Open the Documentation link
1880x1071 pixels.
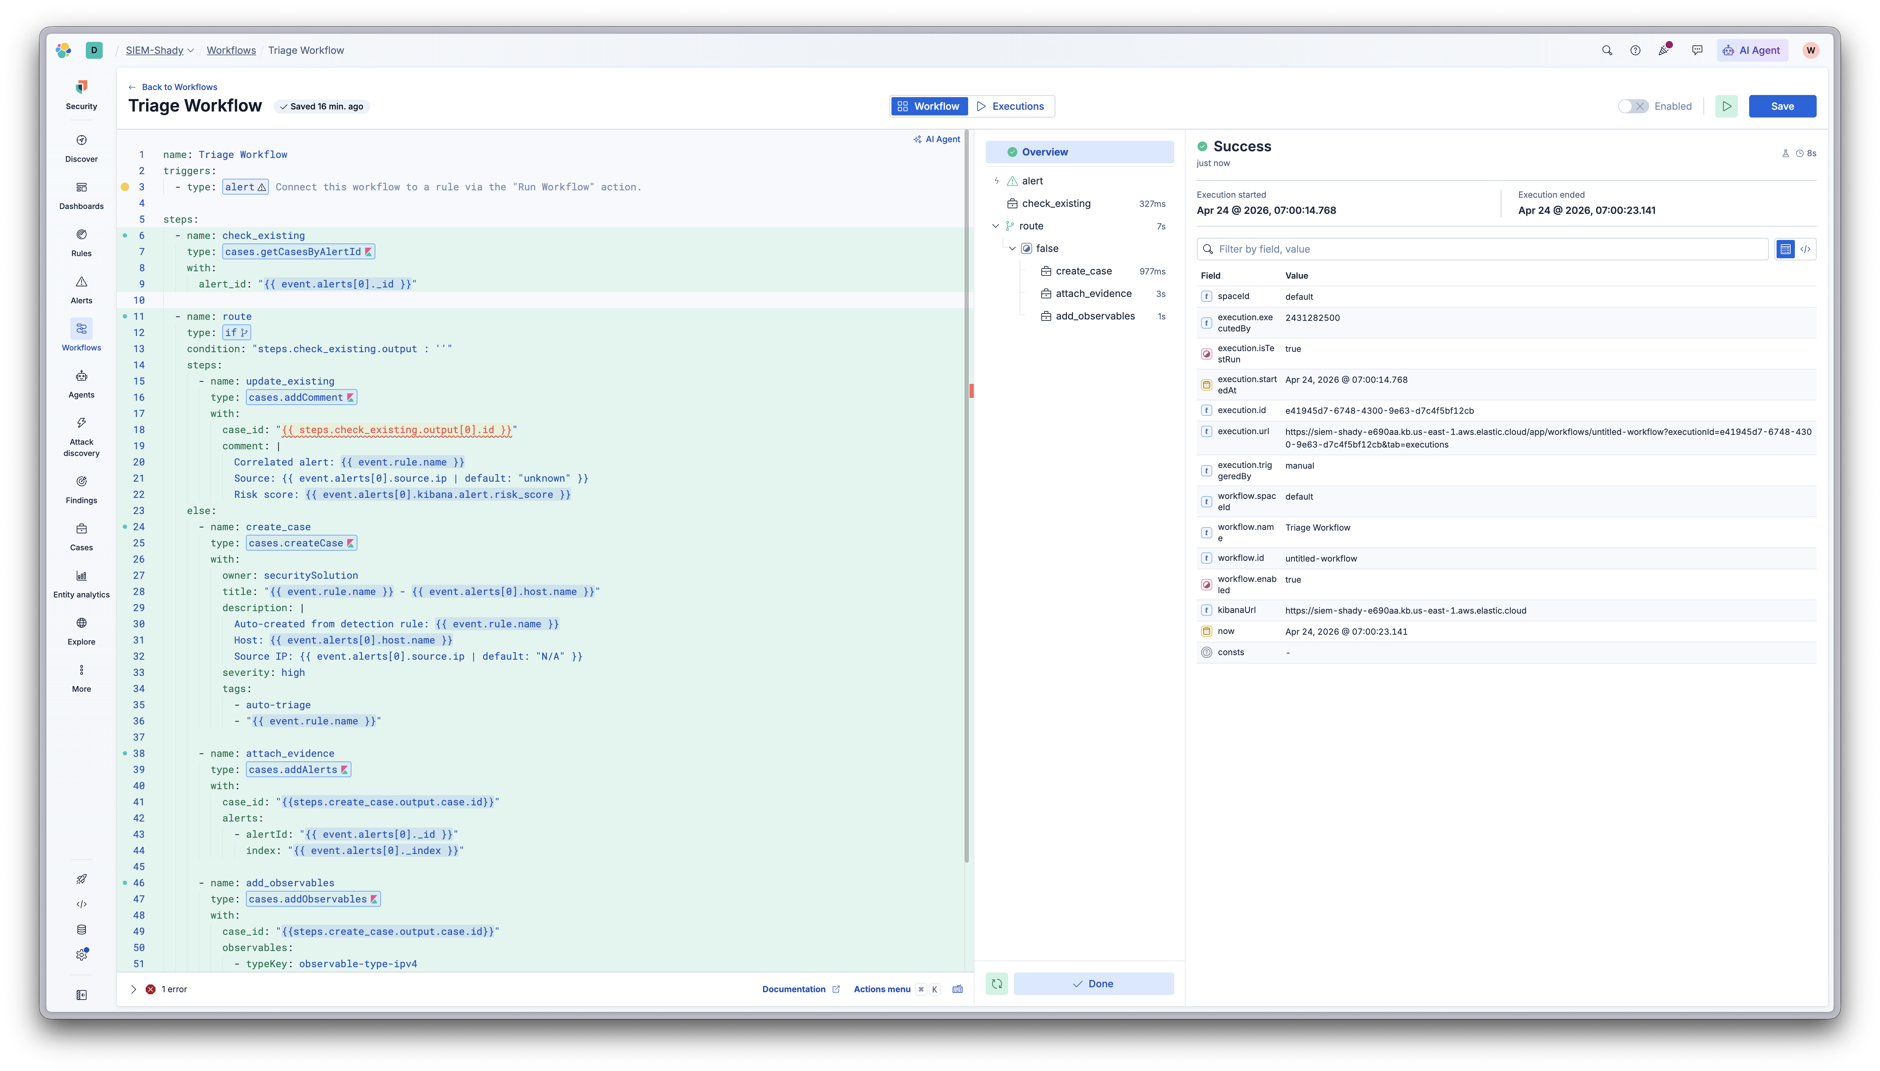[x=801, y=989]
